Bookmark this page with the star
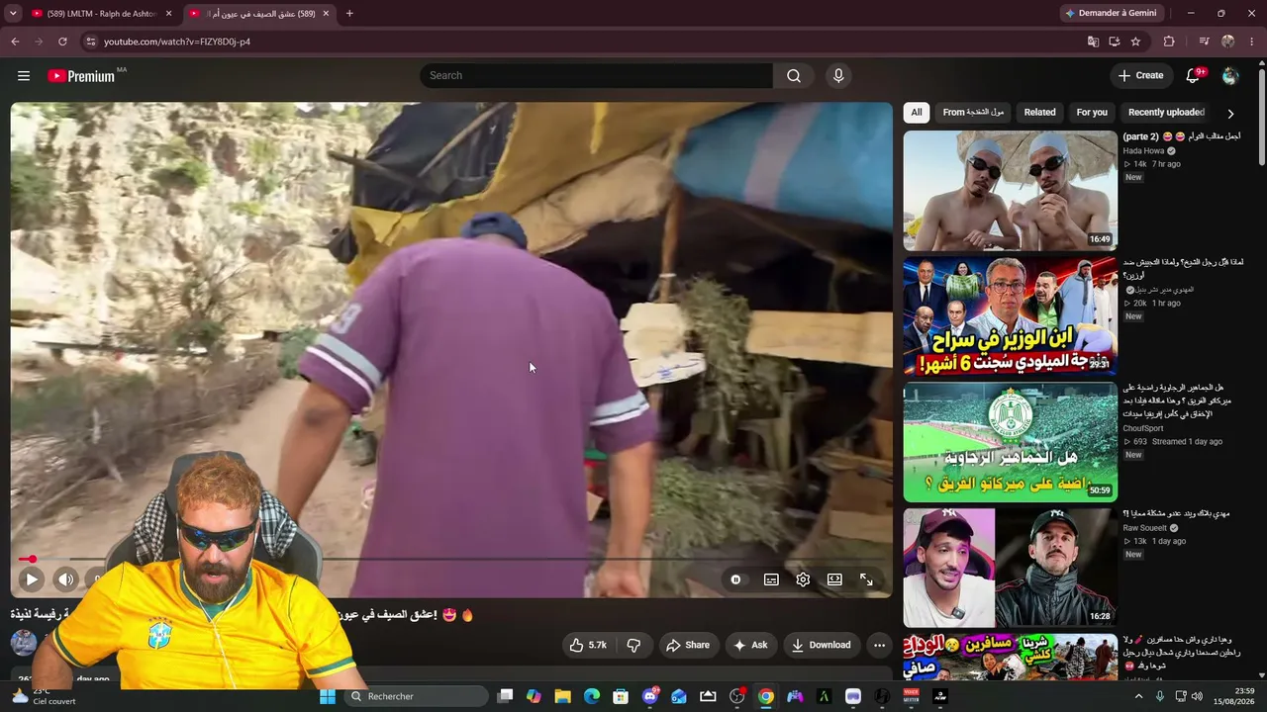The image size is (1267, 712). click(x=1135, y=42)
